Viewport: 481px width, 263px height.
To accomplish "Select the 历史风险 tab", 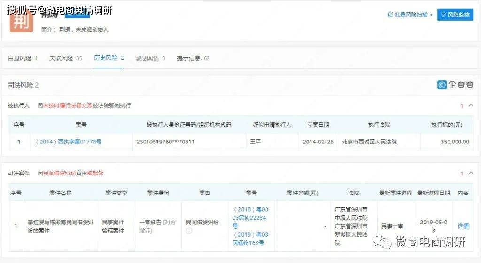I will point(106,58).
